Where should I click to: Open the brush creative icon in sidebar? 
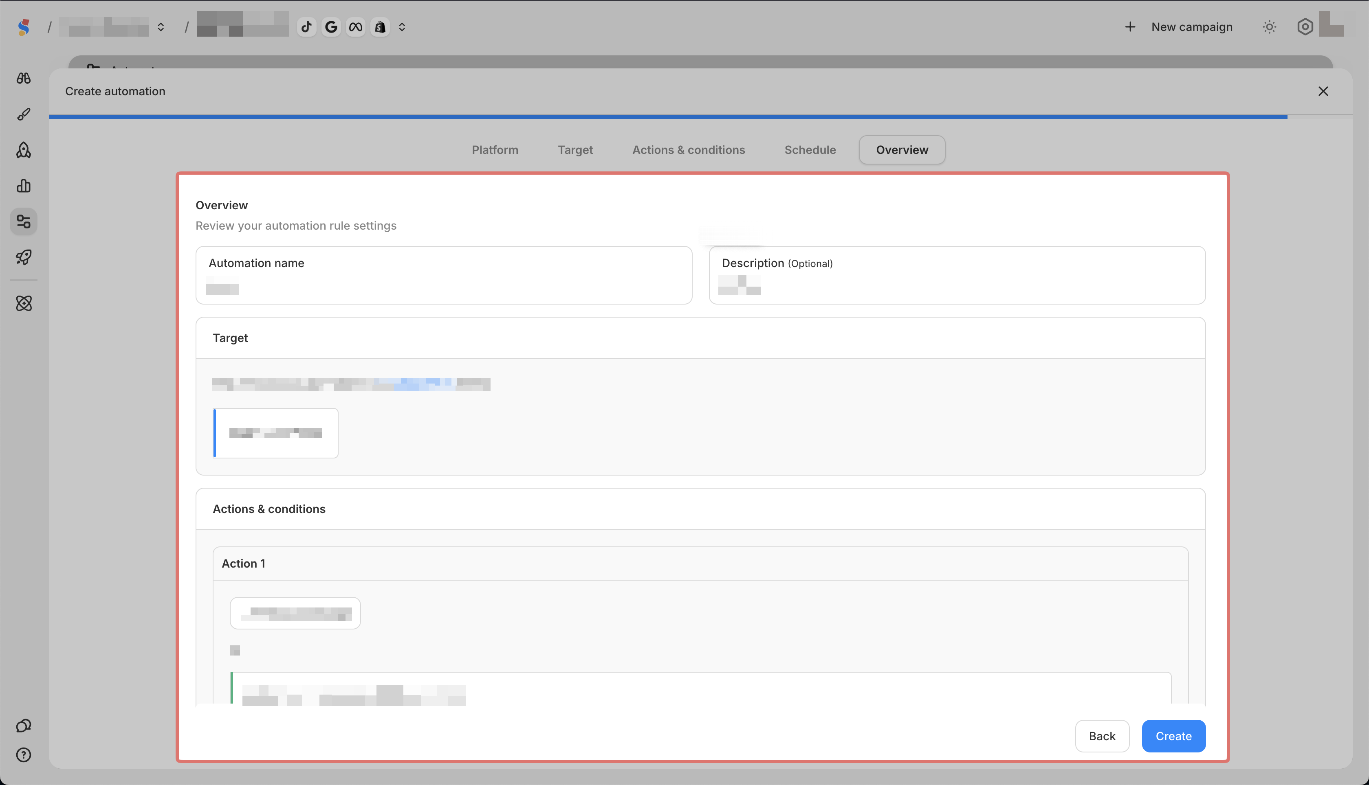click(24, 114)
